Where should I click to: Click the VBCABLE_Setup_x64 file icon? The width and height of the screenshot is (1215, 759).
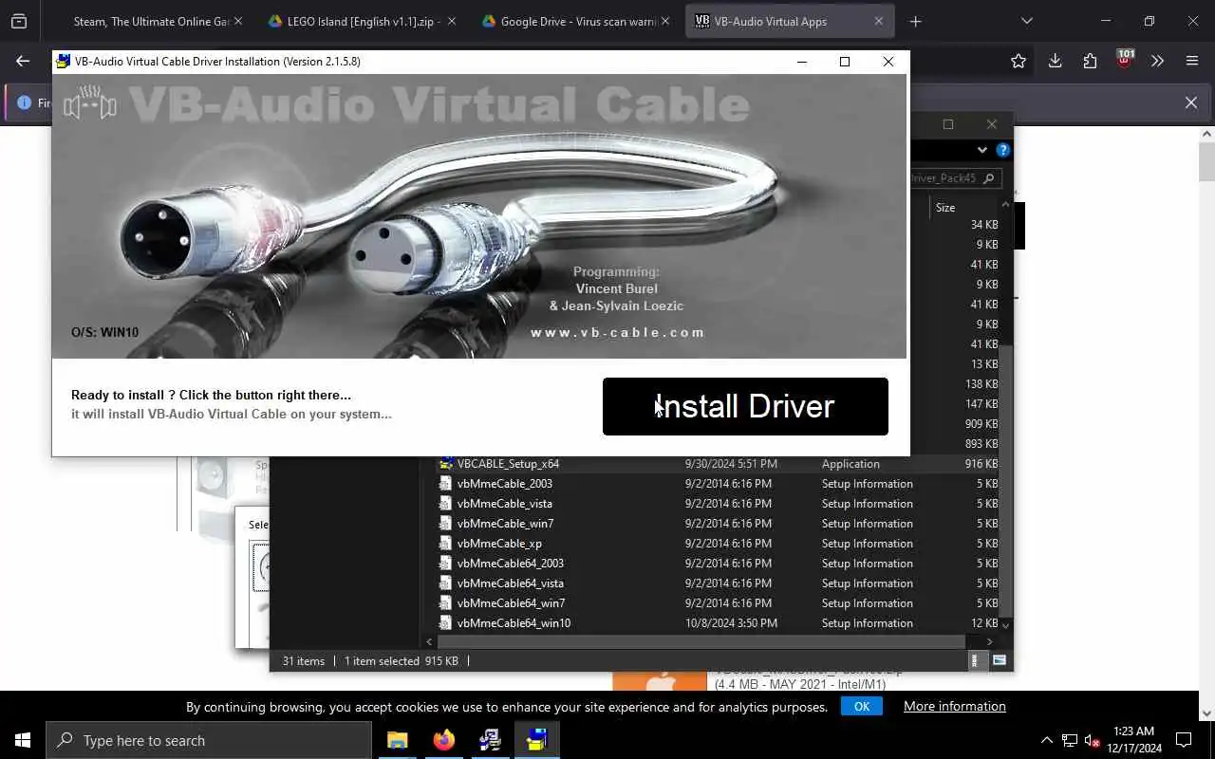tap(445, 464)
